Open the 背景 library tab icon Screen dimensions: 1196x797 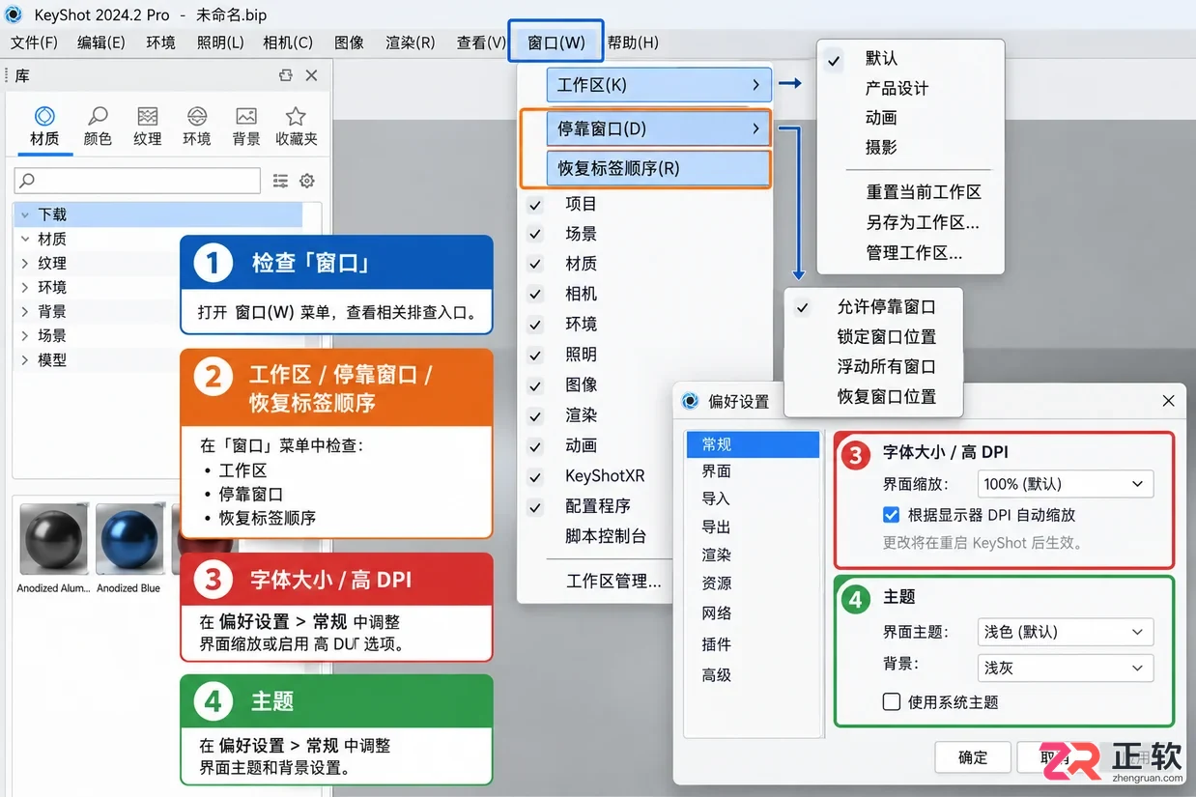246,116
